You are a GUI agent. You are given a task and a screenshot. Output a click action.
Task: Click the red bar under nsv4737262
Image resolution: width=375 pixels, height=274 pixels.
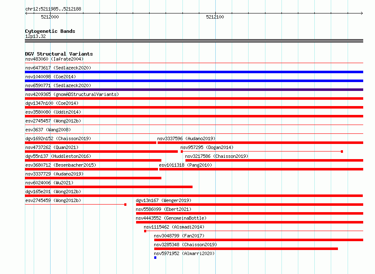(102, 152)
